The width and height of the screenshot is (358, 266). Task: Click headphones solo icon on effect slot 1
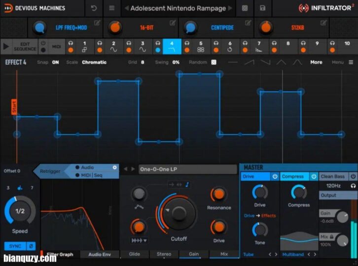[71, 44]
